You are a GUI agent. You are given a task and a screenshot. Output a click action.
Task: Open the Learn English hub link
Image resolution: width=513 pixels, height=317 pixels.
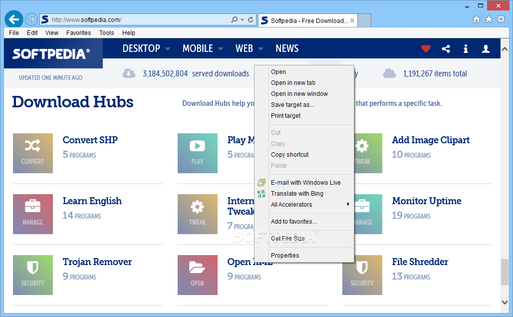(x=92, y=201)
